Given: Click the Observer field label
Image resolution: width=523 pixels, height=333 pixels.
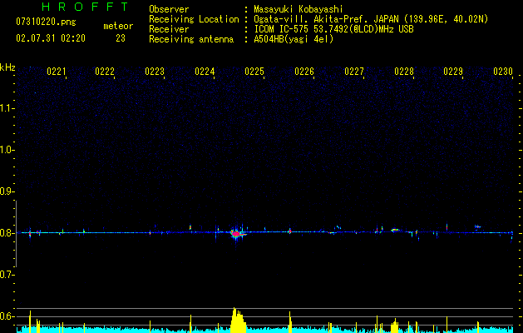Looking at the screenshot, I should [x=169, y=9].
